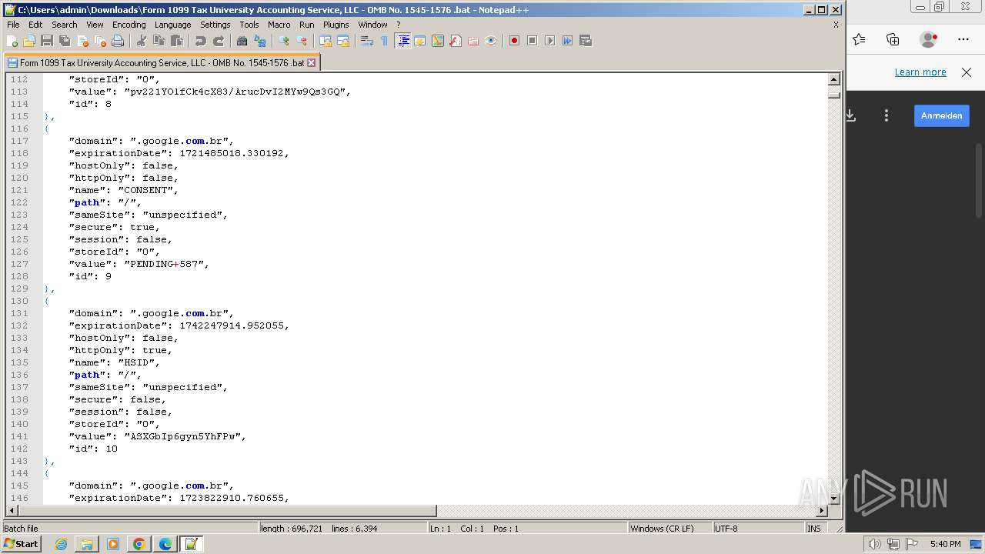This screenshot has width=985, height=554.
Task: Save the current file from the toolbar
Action: tap(47, 41)
